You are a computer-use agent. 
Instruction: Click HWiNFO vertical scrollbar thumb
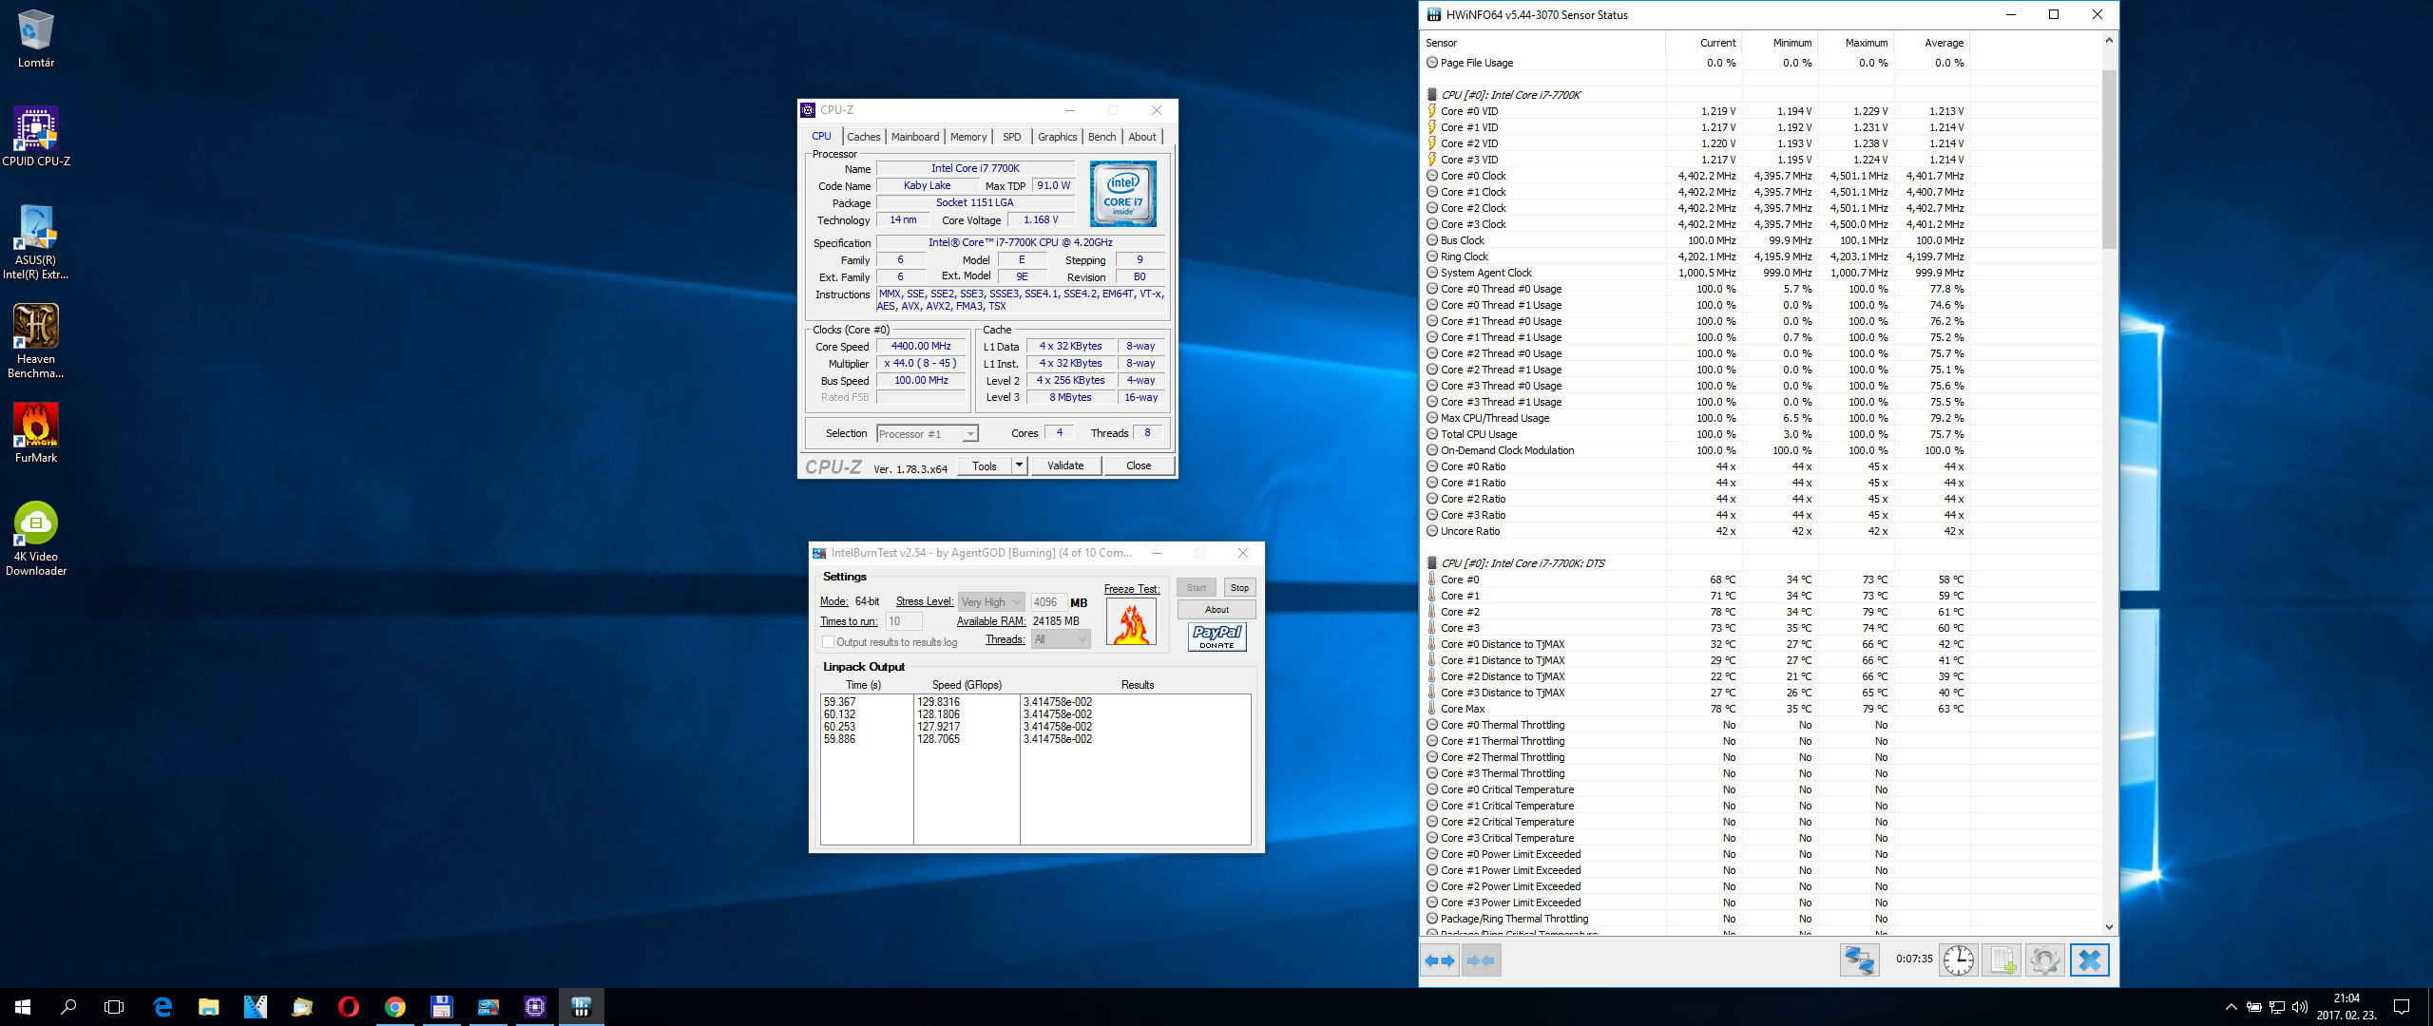(2109, 159)
